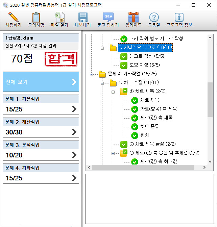Click the 채점하기 pencil icon
The width and height of the screenshot is (217, 227).
[x=13, y=17]
